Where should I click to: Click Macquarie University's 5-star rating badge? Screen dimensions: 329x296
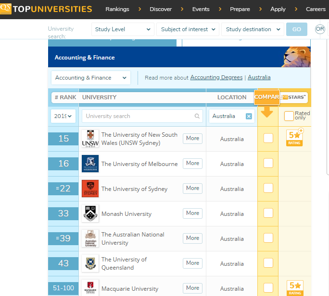click(x=294, y=288)
